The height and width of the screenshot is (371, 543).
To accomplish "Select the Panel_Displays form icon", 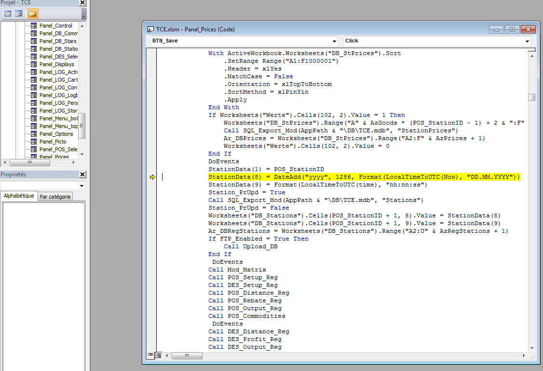I will click(34, 64).
